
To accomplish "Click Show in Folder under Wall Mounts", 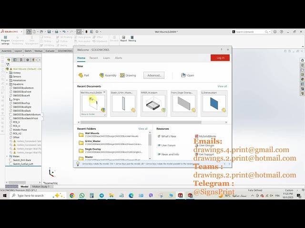I will [88, 114].
